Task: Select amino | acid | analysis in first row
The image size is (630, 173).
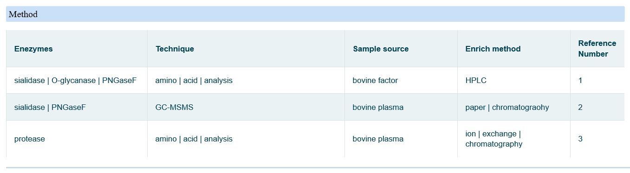Action: (194, 80)
